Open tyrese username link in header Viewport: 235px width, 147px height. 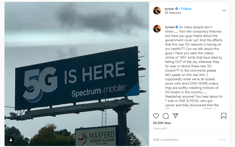click(169, 9)
